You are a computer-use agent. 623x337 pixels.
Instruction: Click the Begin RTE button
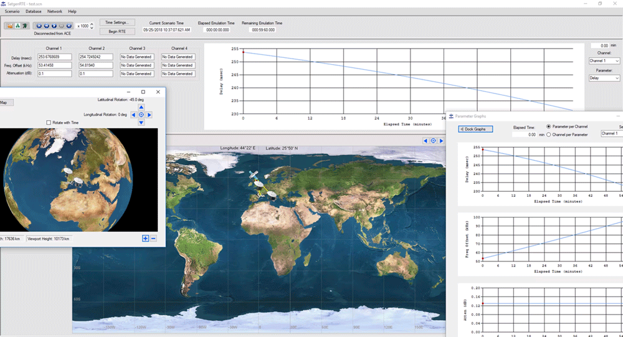click(x=117, y=31)
